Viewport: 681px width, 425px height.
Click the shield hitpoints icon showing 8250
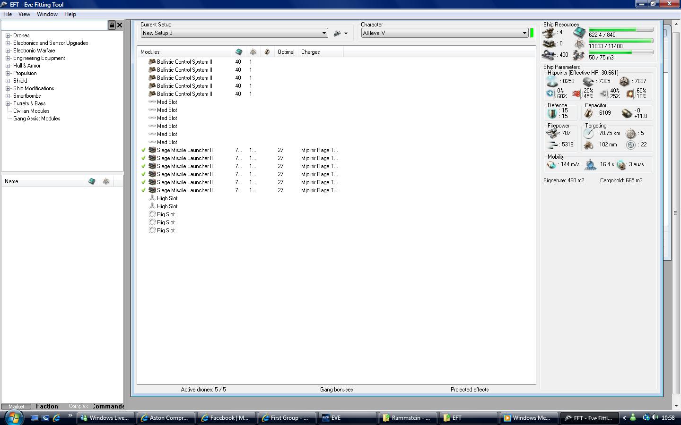(552, 82)
